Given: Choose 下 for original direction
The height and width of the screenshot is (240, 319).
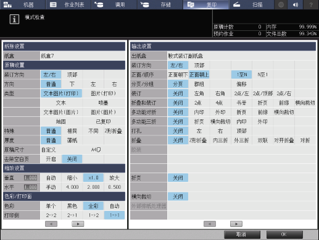Looking at the screenshot, I should coord(72,84).
